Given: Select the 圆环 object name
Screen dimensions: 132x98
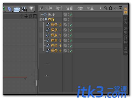Looking at the screenshot, I should 51,15.
